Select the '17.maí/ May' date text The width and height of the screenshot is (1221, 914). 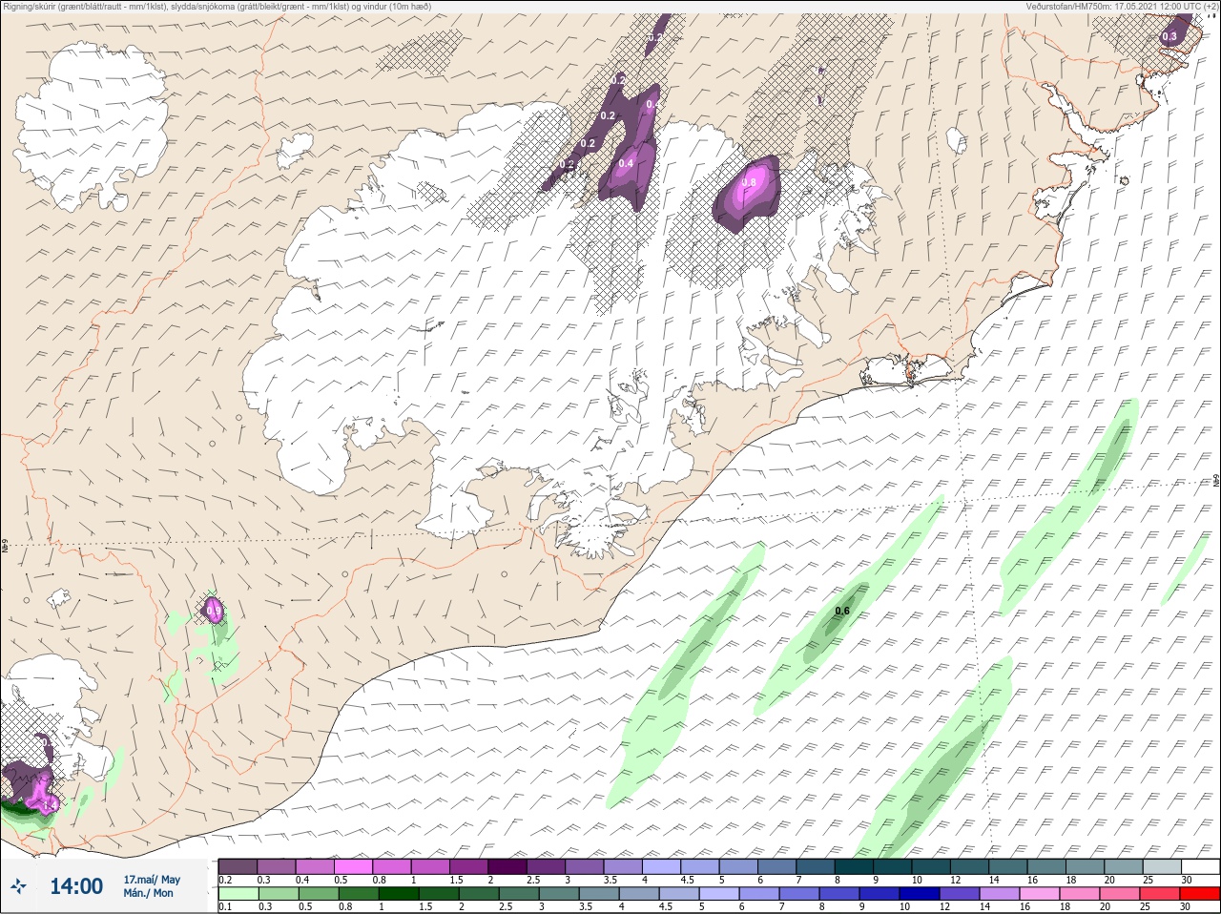click(x=152, y=880)
